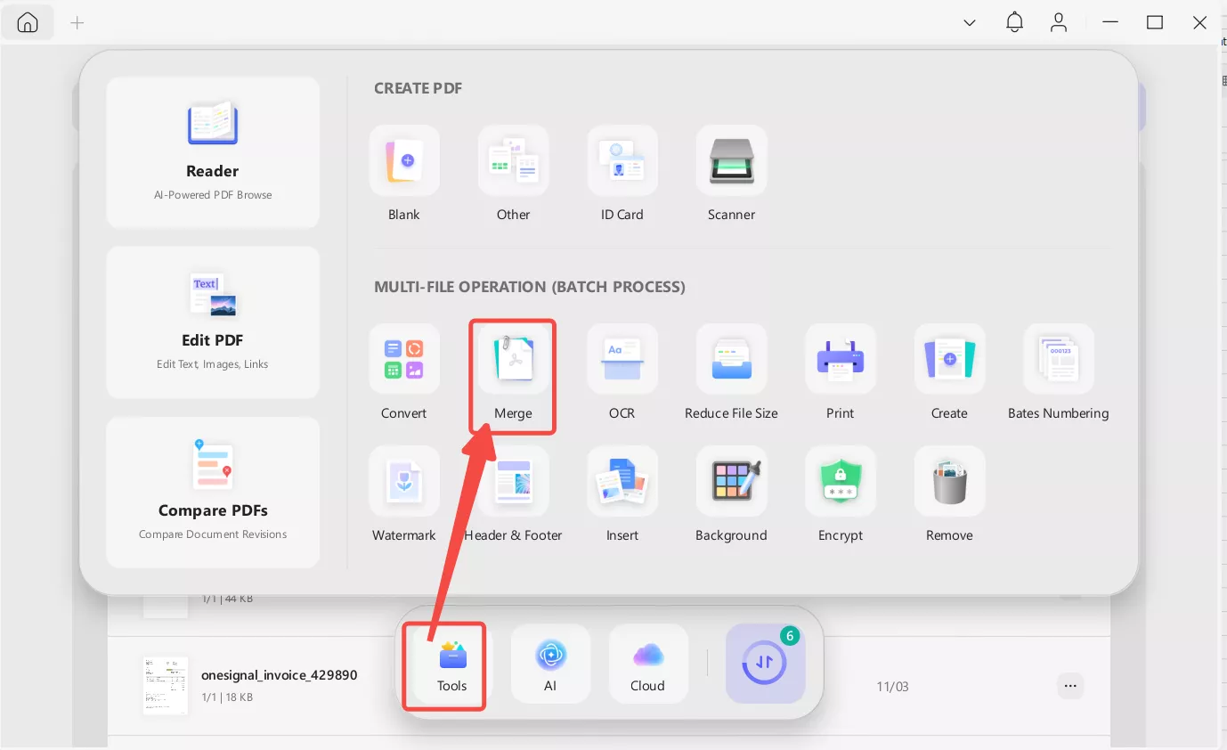Open the ID Card creator
The image size is (1227, 750).
[622, 161]
